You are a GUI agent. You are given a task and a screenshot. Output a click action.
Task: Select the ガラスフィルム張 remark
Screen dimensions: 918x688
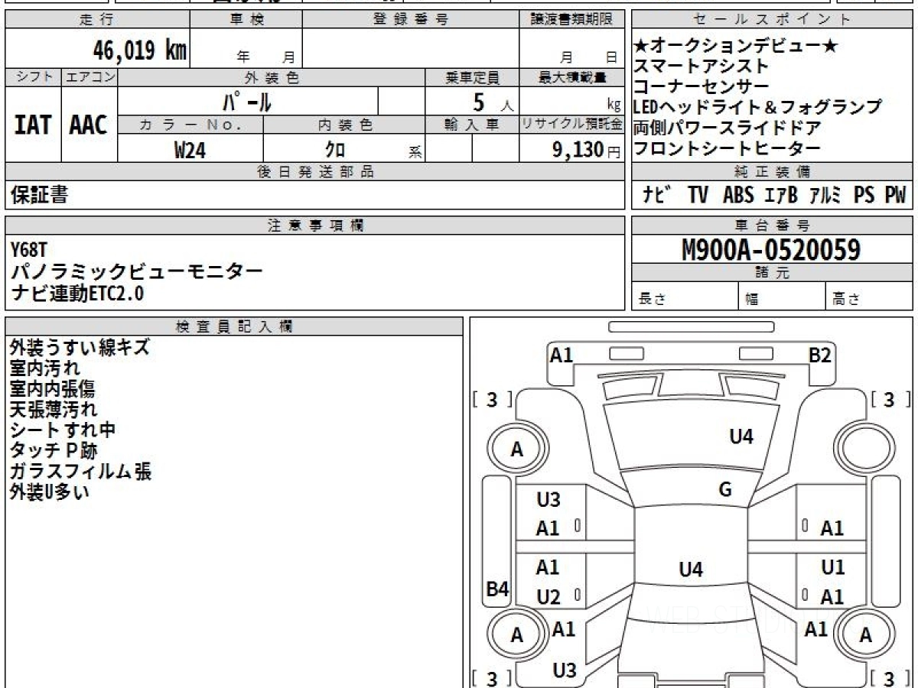click(80, 471)
